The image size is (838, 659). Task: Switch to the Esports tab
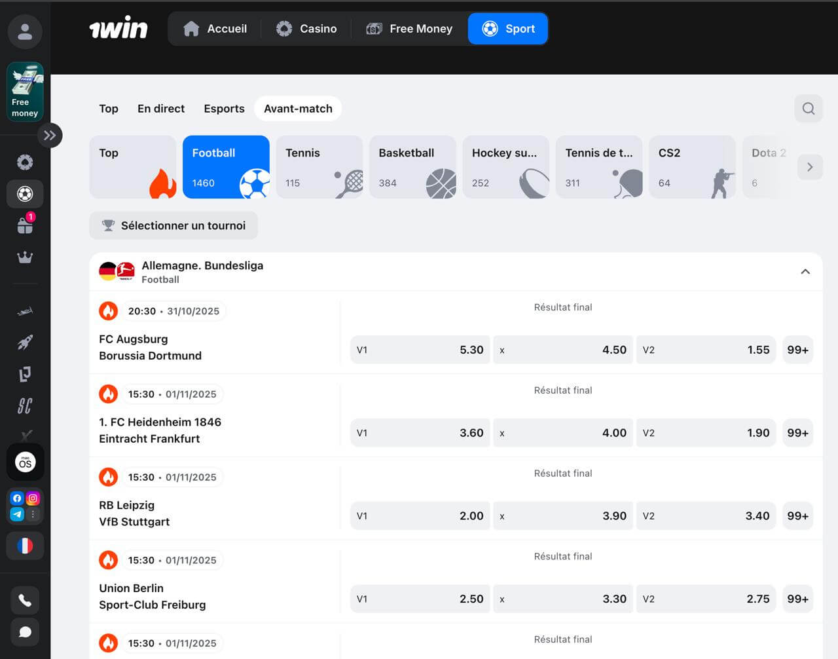tap(224, 108)
